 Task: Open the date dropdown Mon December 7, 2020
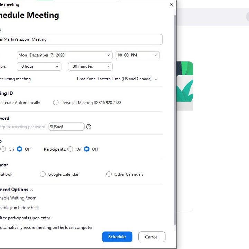[65, 55]
